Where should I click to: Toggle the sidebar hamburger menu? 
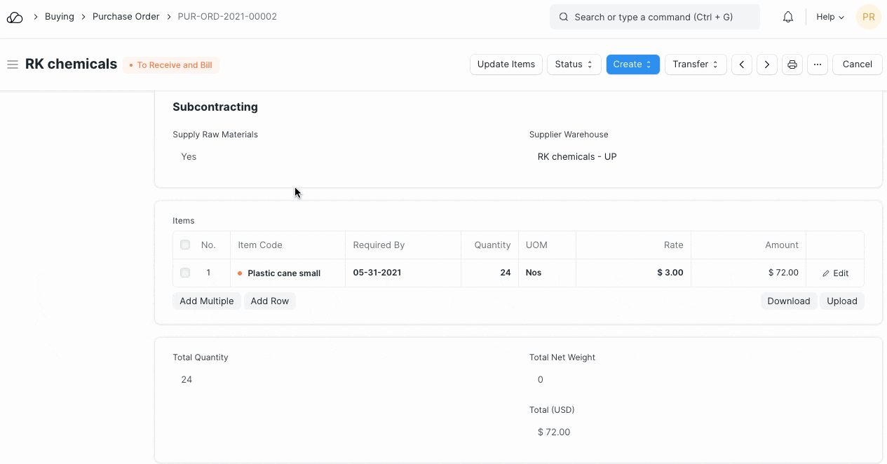12,64
